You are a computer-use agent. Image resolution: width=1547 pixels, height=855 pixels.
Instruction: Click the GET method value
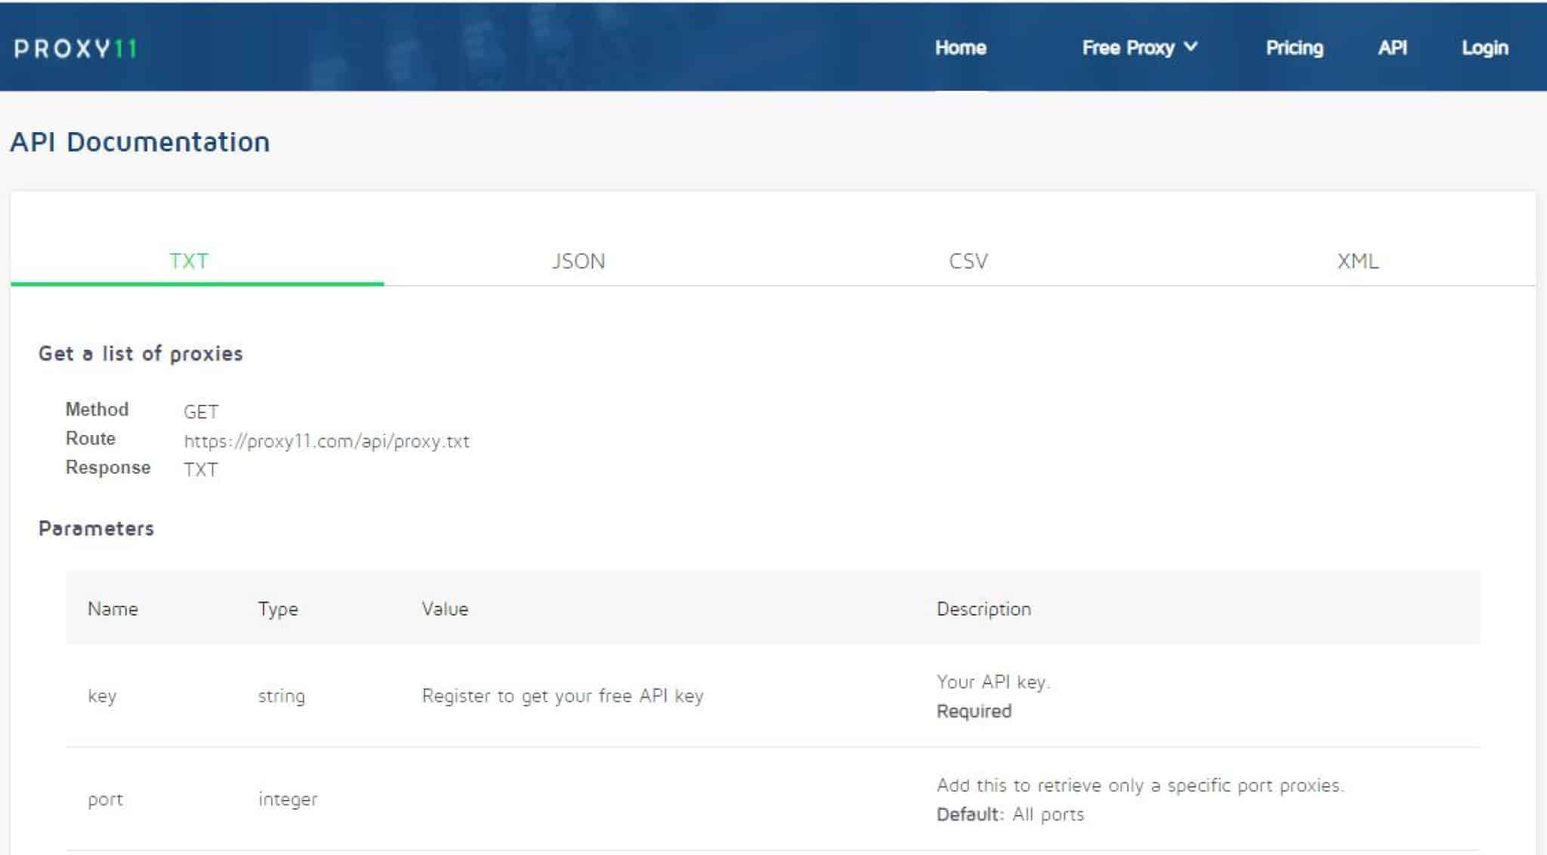201,412
